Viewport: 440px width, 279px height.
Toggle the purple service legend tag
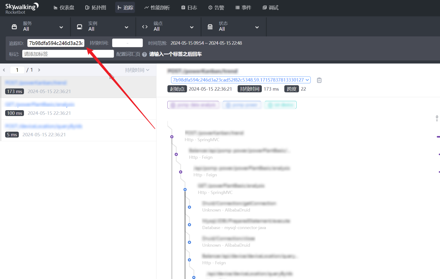(193, 105)
